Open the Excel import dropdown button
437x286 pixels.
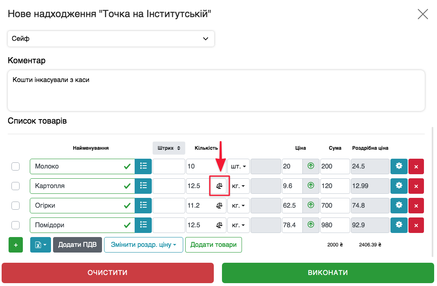40,245
